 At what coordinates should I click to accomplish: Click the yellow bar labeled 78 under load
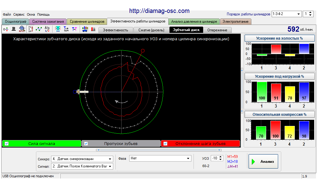click(290, 94)
